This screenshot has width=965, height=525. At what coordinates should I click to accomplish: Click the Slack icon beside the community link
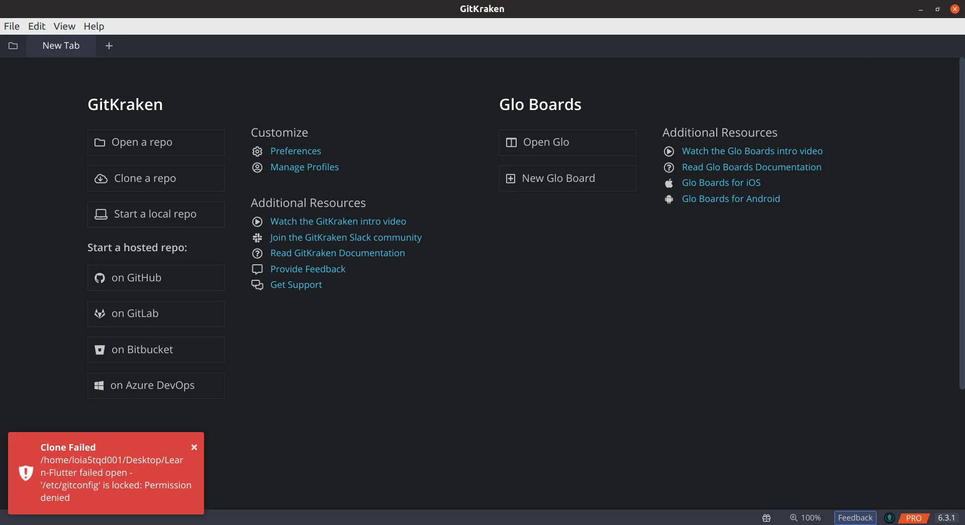(x=257, y=238)
